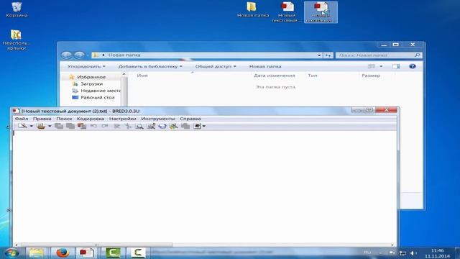460x259 pixels.
Task: Click the red-and-gray toolbar icon before Undo
Action: click(x=82, y=126)
